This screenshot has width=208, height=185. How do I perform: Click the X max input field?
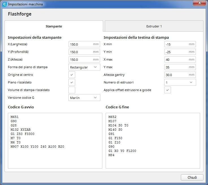(177, 60)
